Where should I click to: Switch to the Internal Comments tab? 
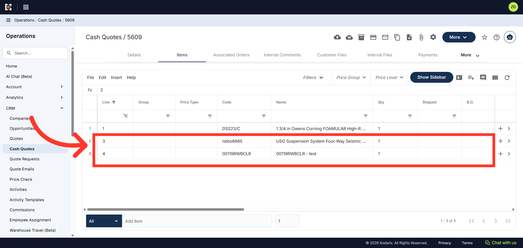282,55
